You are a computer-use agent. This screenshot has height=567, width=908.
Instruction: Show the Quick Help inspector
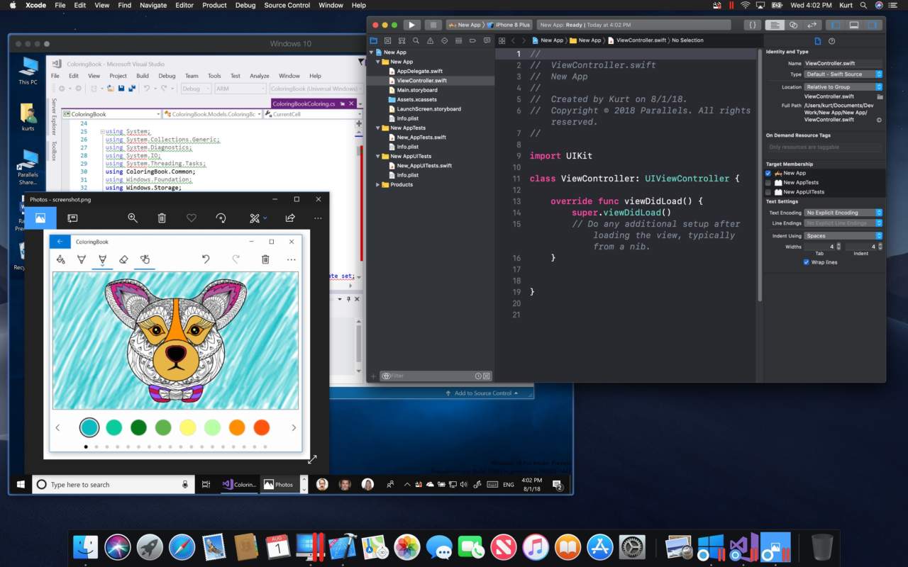[x=833, y=40]
